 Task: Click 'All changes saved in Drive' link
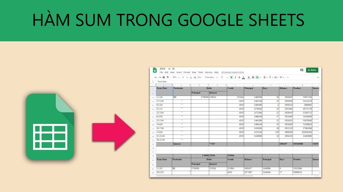(x=233, y=72)
